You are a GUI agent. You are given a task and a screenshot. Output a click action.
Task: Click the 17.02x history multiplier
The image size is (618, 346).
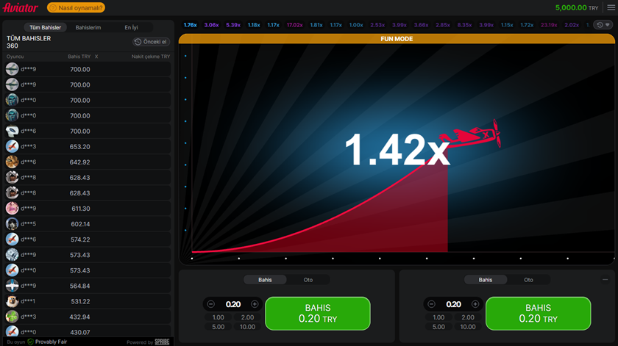coord(294,25)
